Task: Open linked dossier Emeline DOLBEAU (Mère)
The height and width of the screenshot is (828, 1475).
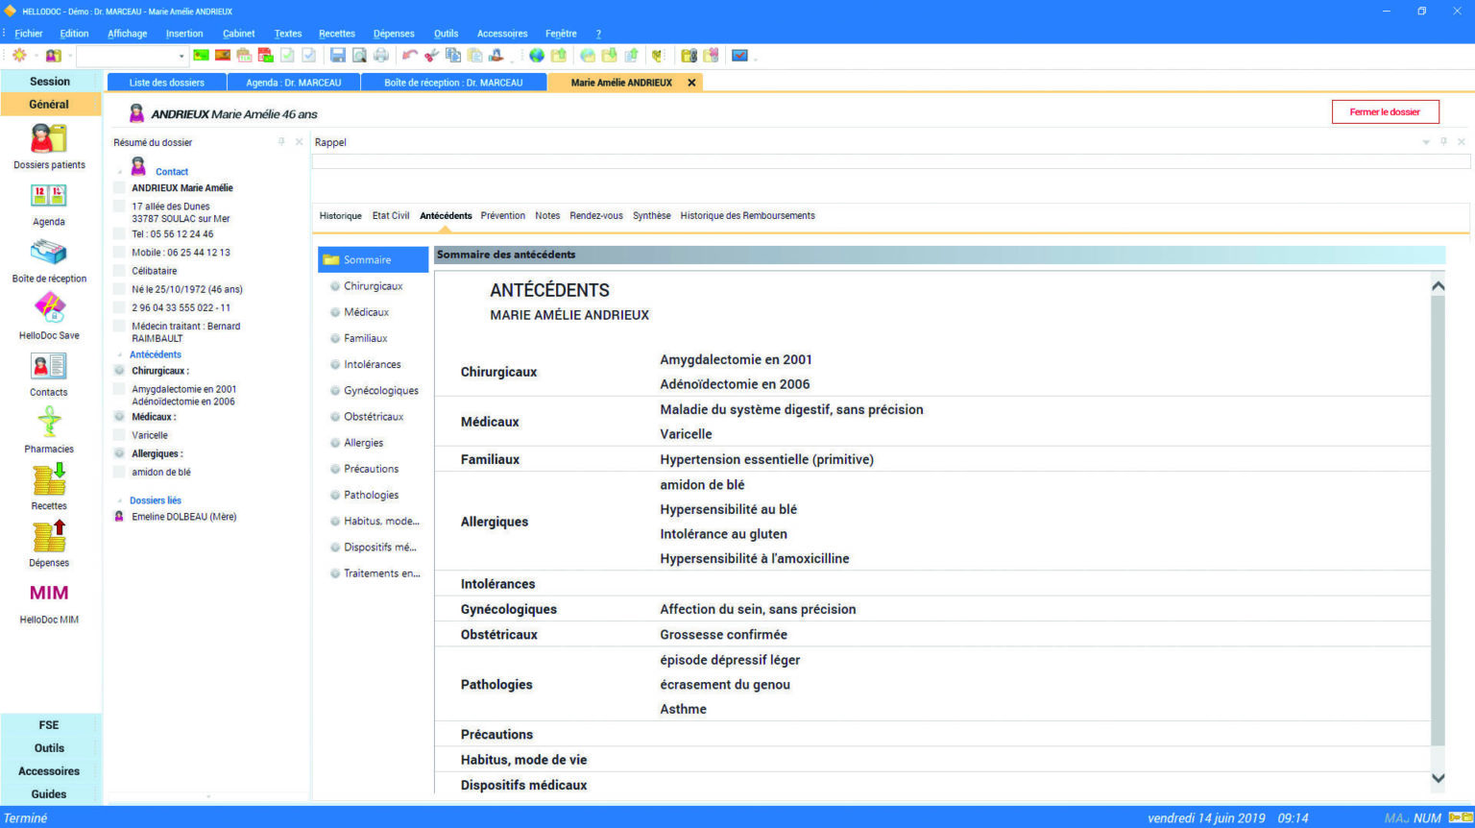Action: pyautogui.click(x=182, y=516)
